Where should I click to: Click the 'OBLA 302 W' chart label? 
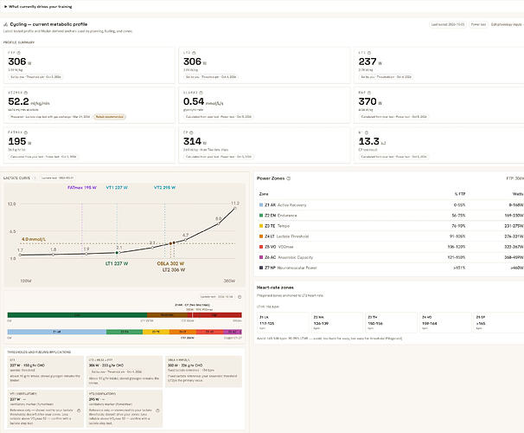pyautogui.click(x=170, y=263)
